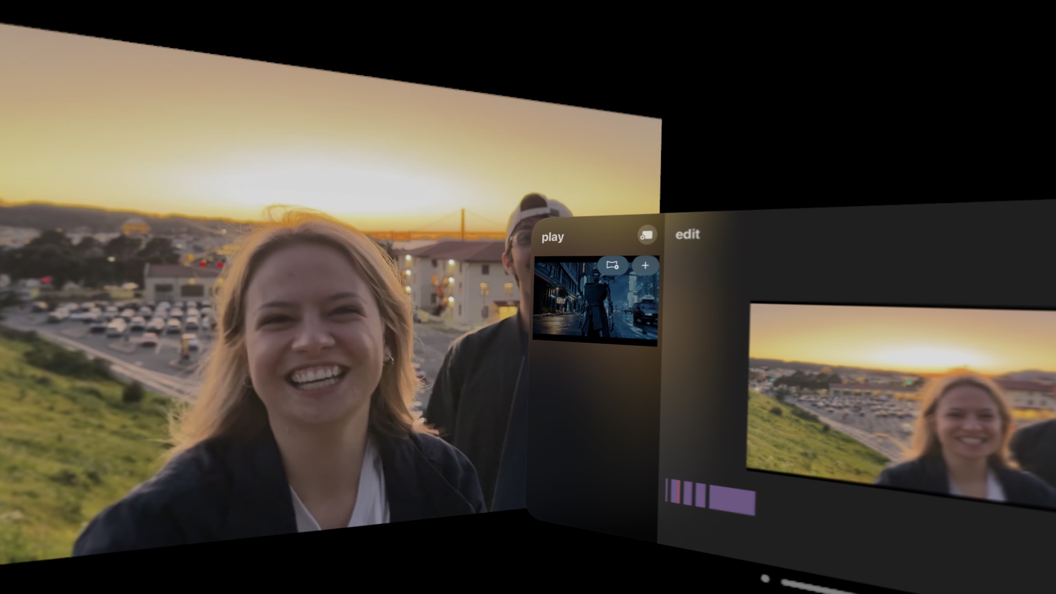Select the third purple timeline clip
Screen dimensions: 1056x594
(687, 493)
